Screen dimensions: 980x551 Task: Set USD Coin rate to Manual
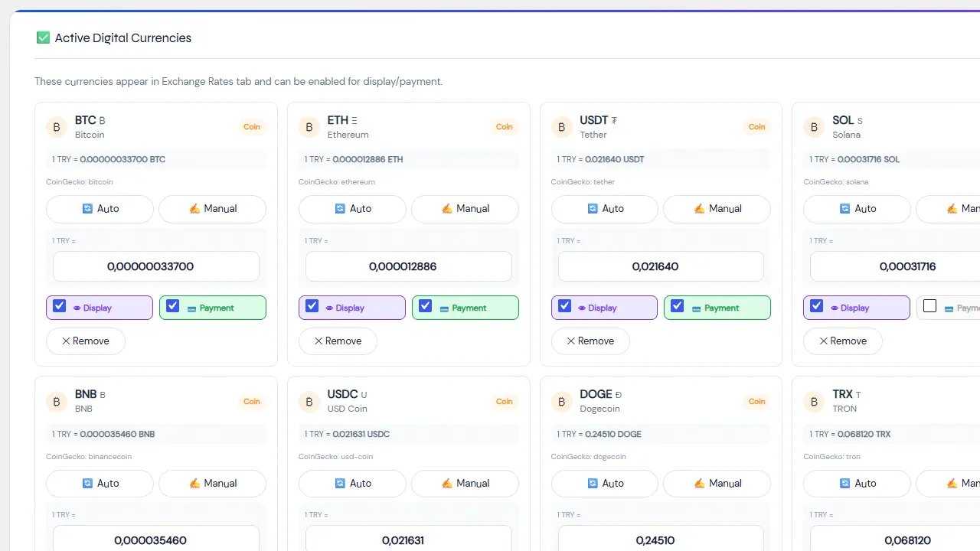click(465, 484)
